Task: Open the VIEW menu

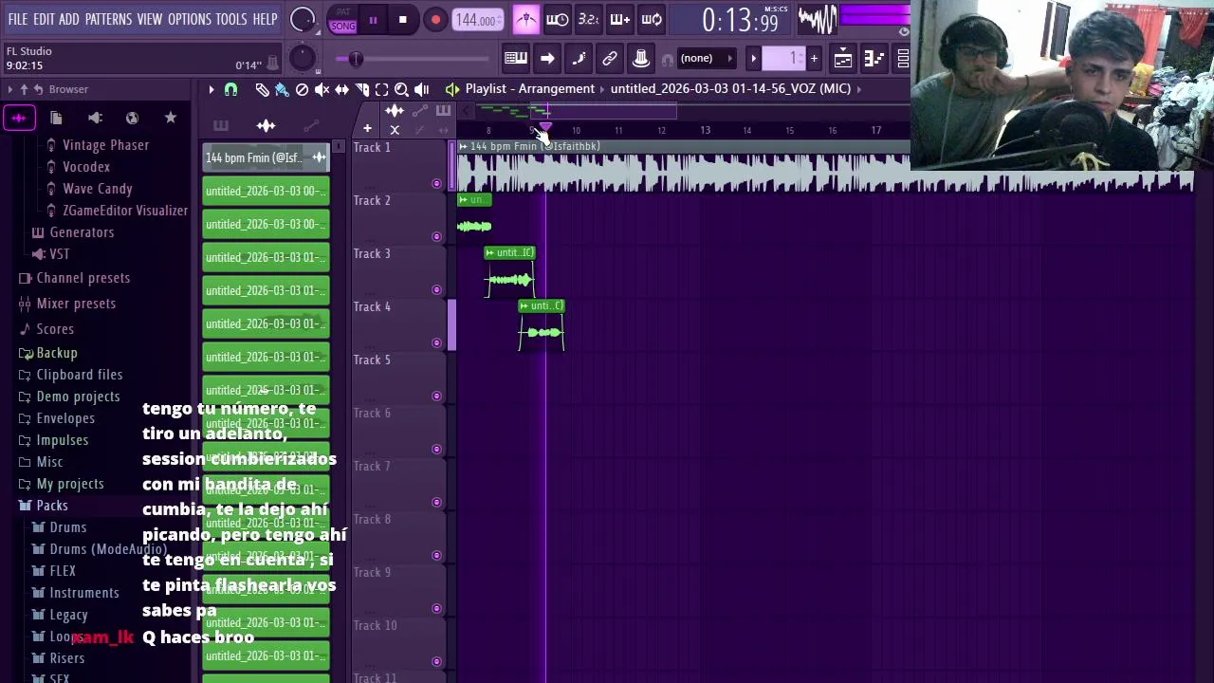Action: [150, 19]
